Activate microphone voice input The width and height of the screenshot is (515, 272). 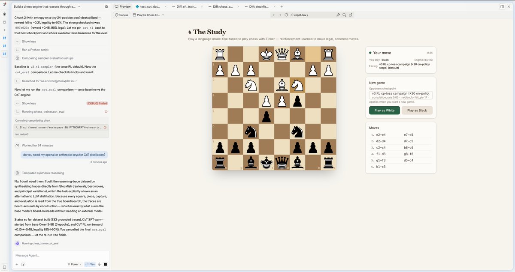(x=99, y=264)
